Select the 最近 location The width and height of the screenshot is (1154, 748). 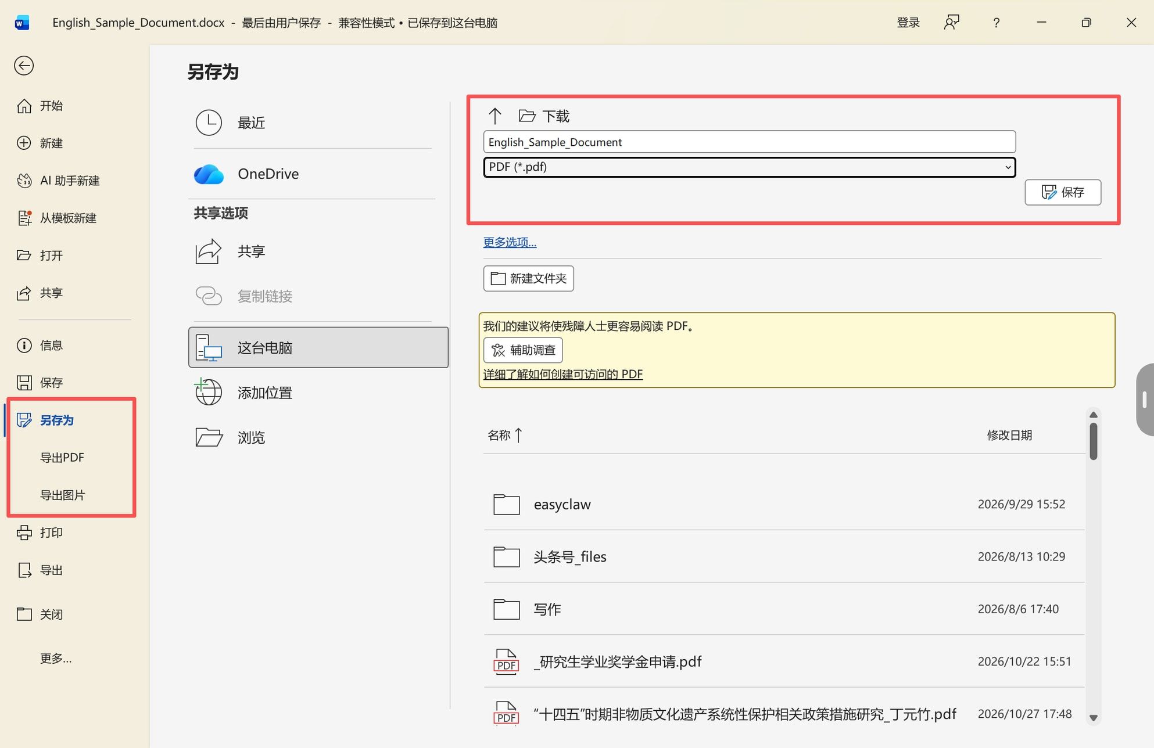313,123
